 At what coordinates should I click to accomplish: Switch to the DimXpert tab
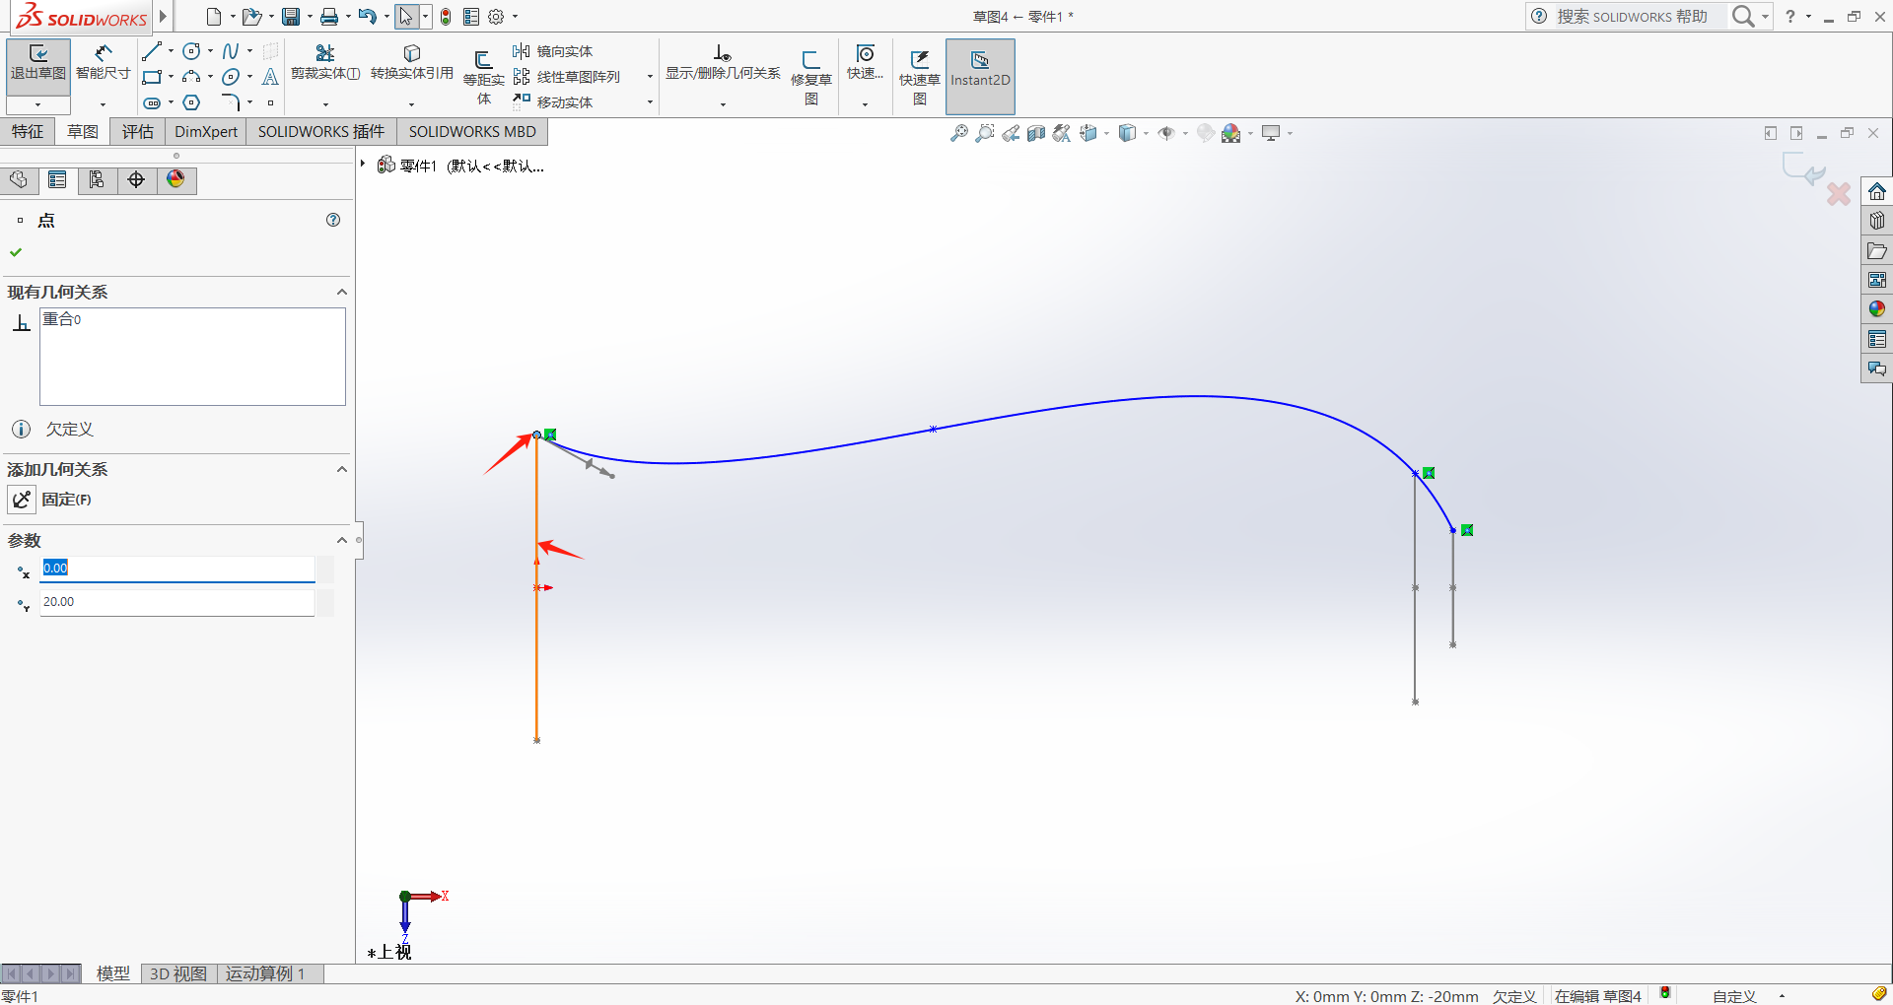coord(206,132)
